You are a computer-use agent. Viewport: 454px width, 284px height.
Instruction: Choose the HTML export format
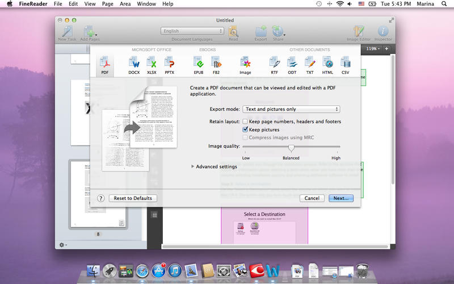pos(327,66)
